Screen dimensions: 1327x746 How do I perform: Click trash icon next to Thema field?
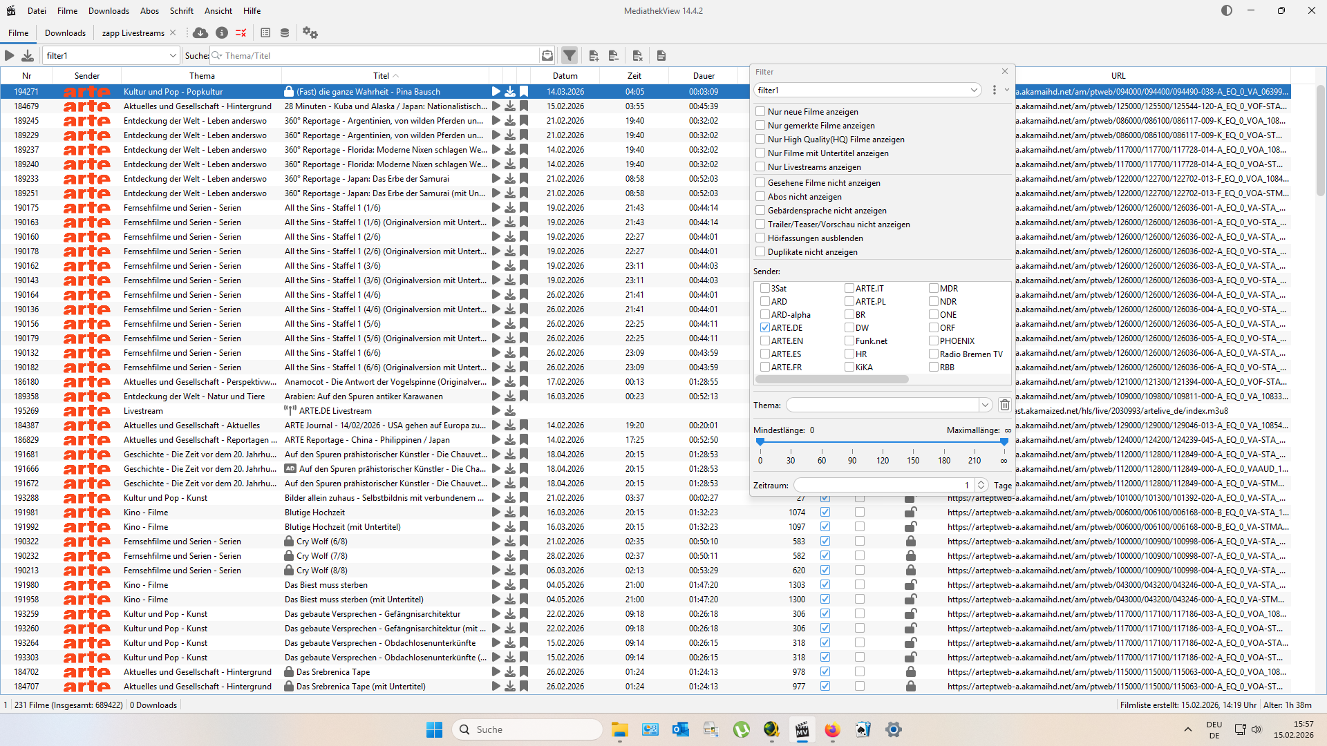point(1004,405)
